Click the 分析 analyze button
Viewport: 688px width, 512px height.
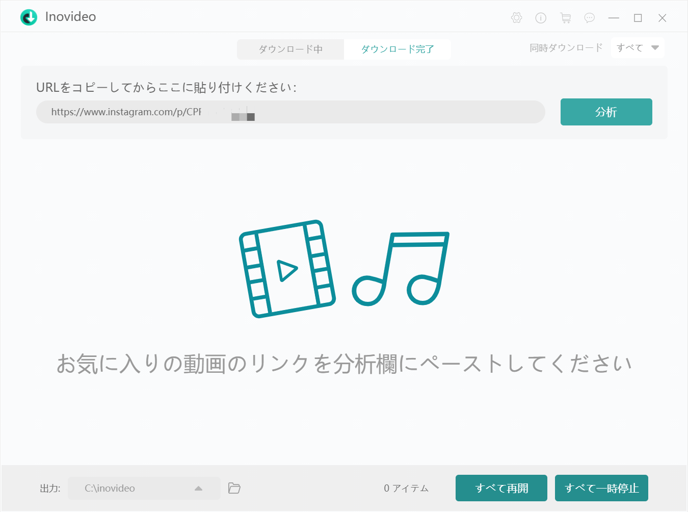click(606, 112)
